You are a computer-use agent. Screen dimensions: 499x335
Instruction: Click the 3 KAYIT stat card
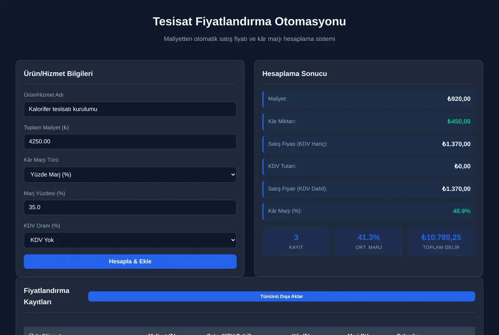click(x=296, y=241)
